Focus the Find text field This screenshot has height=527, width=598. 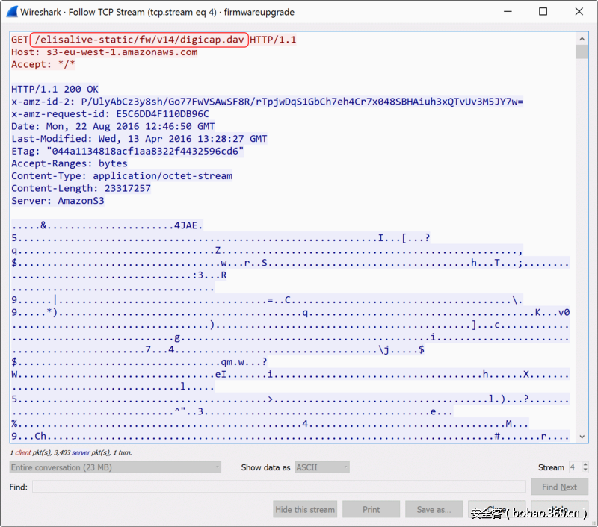coord(278,487)
